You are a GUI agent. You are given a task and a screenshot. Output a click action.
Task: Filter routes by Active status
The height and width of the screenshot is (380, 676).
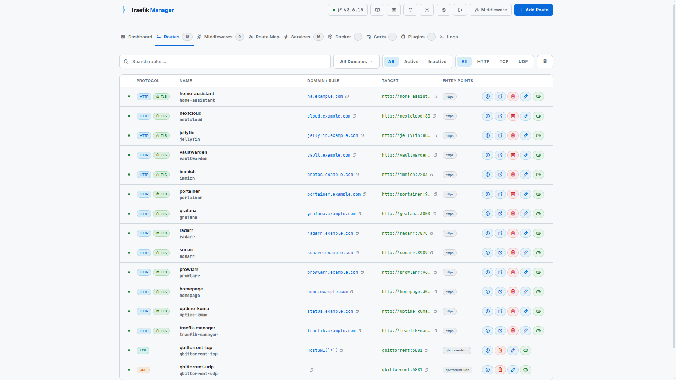(411, 62)
